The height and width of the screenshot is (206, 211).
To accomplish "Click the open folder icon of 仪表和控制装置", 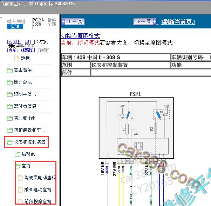I will click(10, 142).
